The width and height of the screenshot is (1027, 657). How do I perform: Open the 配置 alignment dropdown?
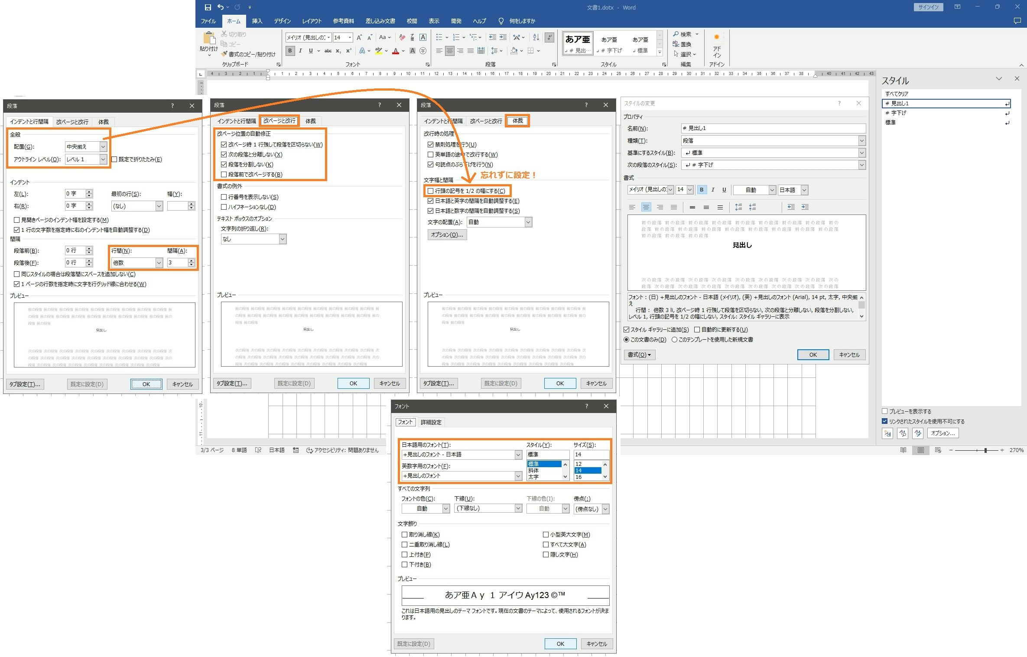(x=103, y=147)
